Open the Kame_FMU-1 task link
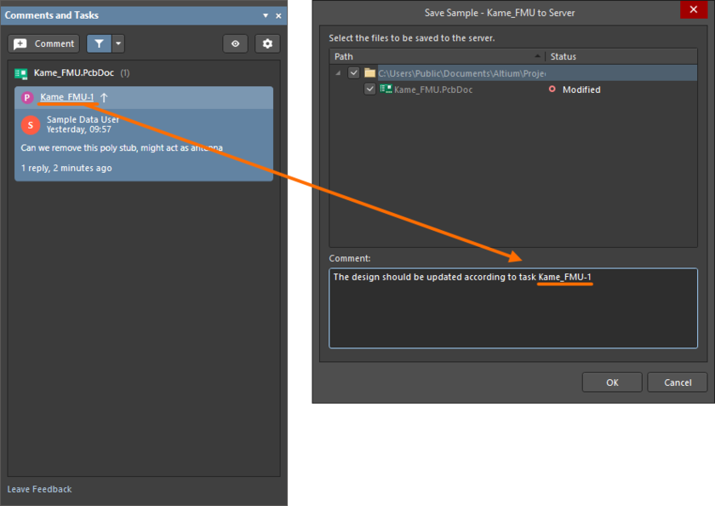715x506 pixels. pyautogui.click(x=66, y=97)
